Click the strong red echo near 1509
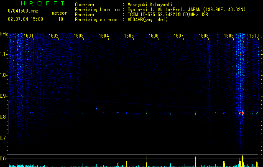Viewport: 263px width, 167px height. coord(243,114)
